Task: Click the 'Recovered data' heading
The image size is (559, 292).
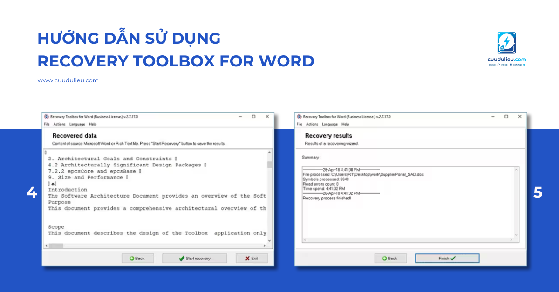Action: click(x=75, y=136)
